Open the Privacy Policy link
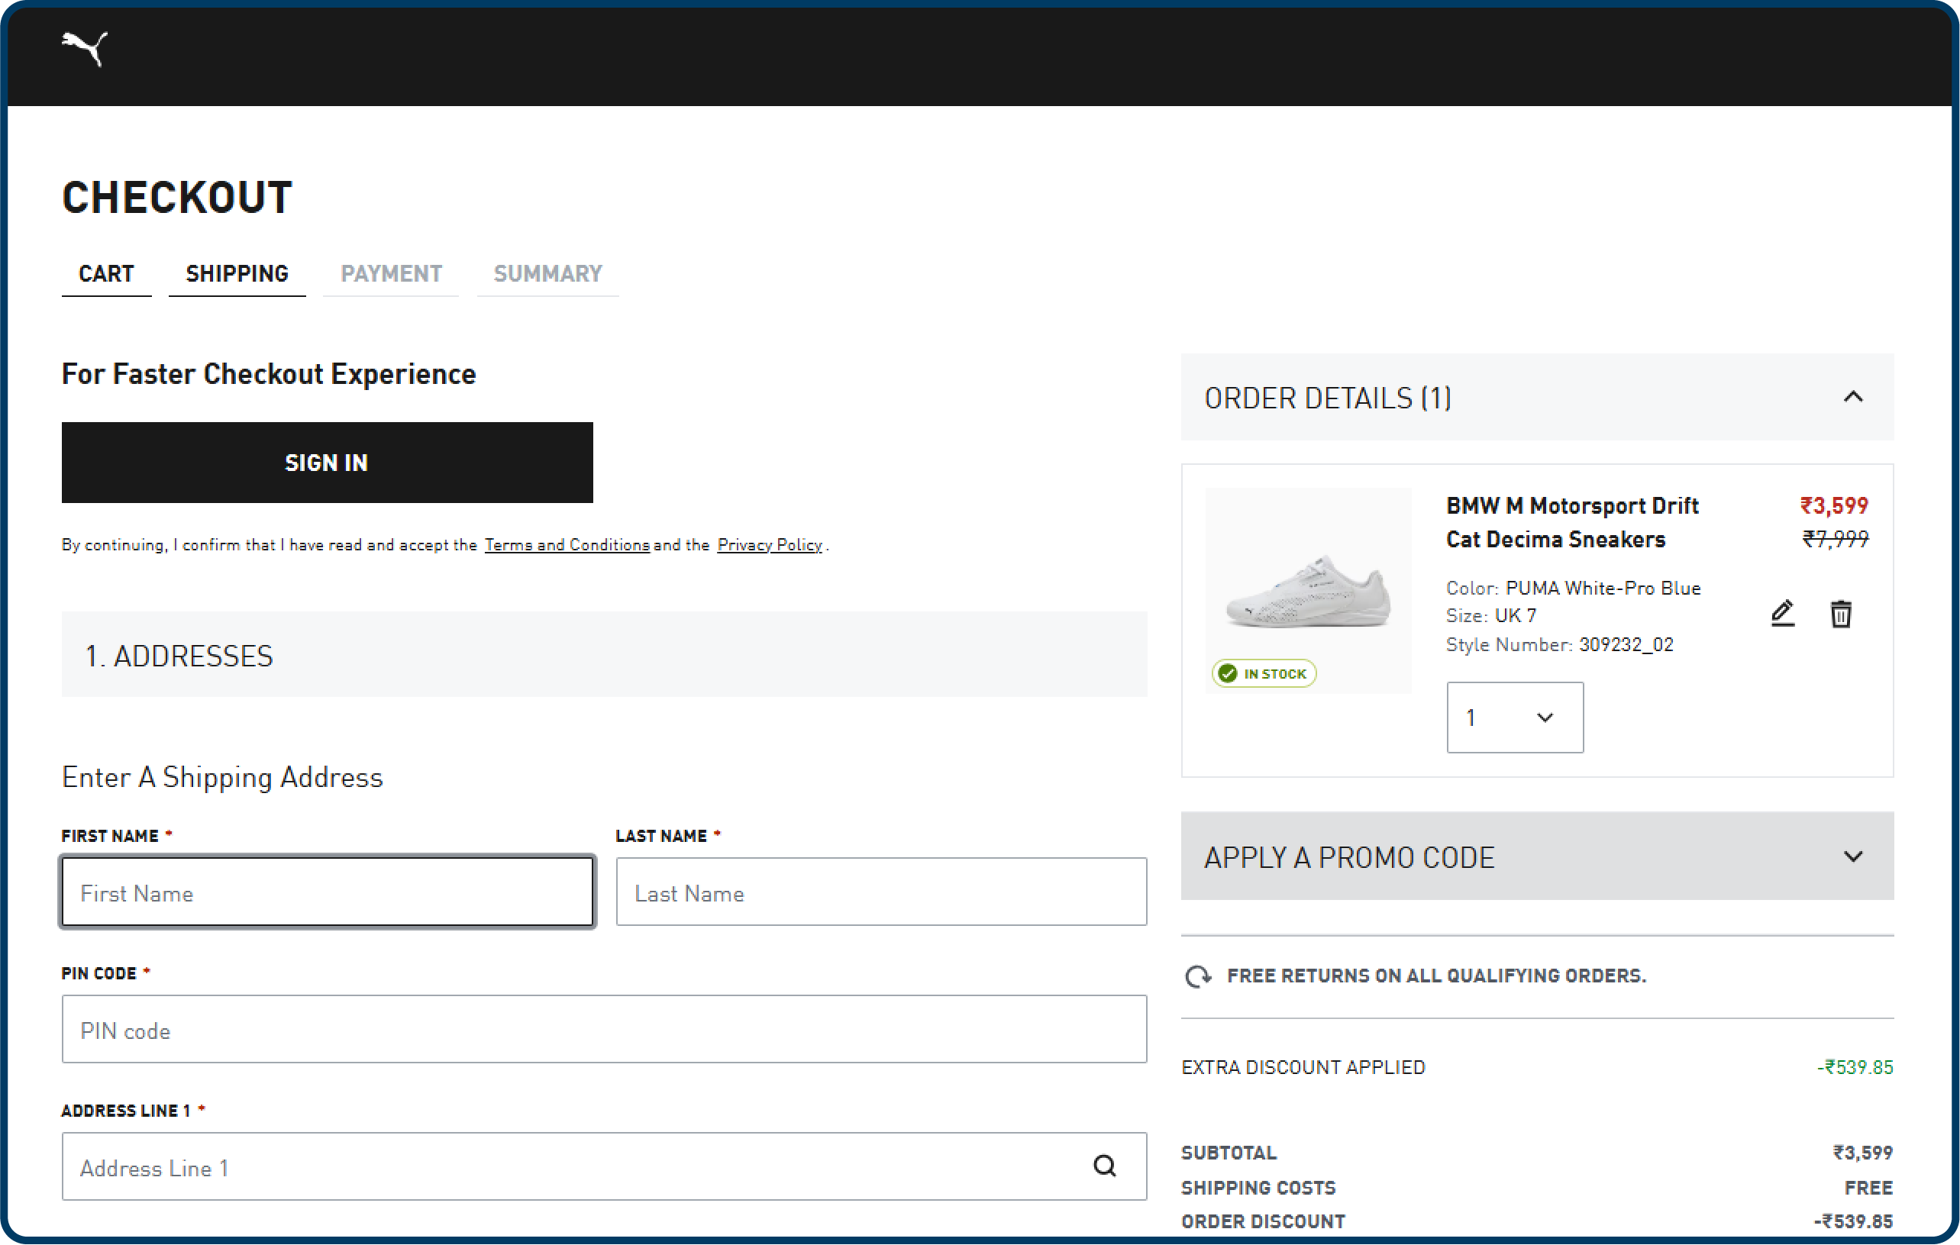Image resolution: width=1960 pixels, height=1245 pixels. point(768,544)
